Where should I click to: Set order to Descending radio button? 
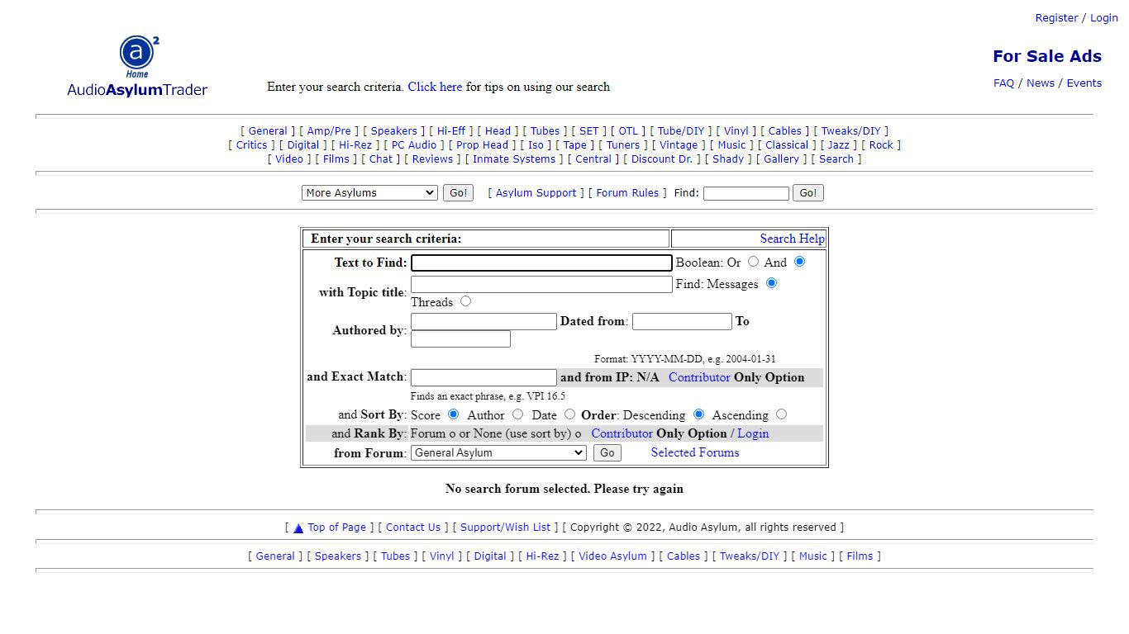(698, 414)
